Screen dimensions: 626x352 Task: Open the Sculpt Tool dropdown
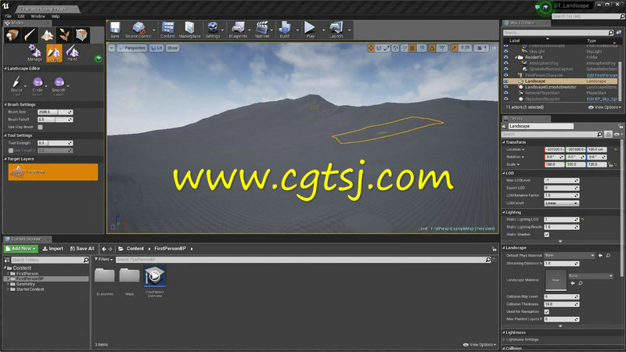(x=25, y=86)
